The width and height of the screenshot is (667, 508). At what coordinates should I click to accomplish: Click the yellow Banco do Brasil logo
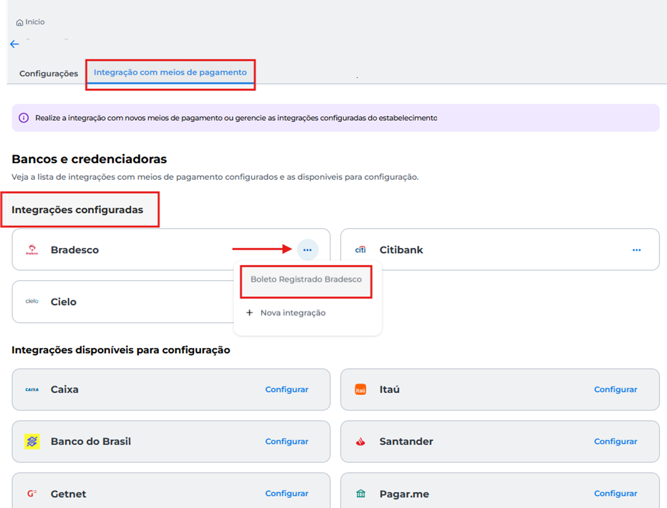pos(32,442)
